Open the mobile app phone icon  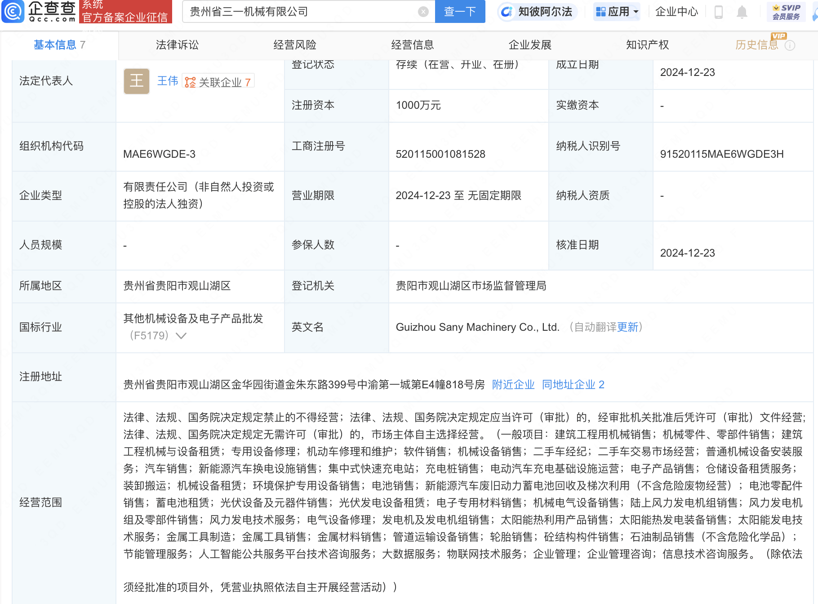pos(718,12)
